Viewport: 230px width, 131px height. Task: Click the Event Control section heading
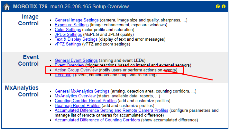coord(28,60)
